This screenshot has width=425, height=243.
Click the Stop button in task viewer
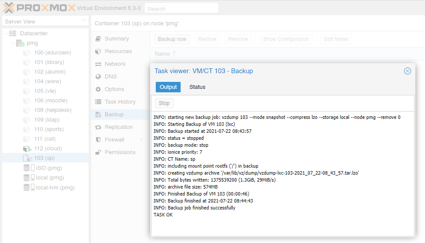(164, 103)
